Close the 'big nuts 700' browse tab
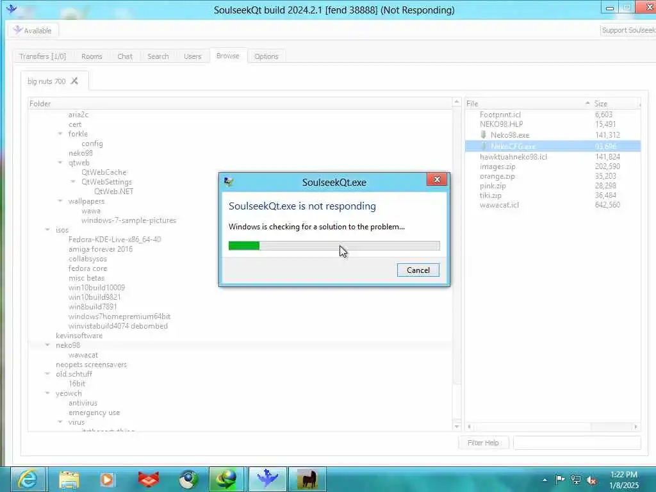This screenshot has width=656, height=492. click(74, 81)
